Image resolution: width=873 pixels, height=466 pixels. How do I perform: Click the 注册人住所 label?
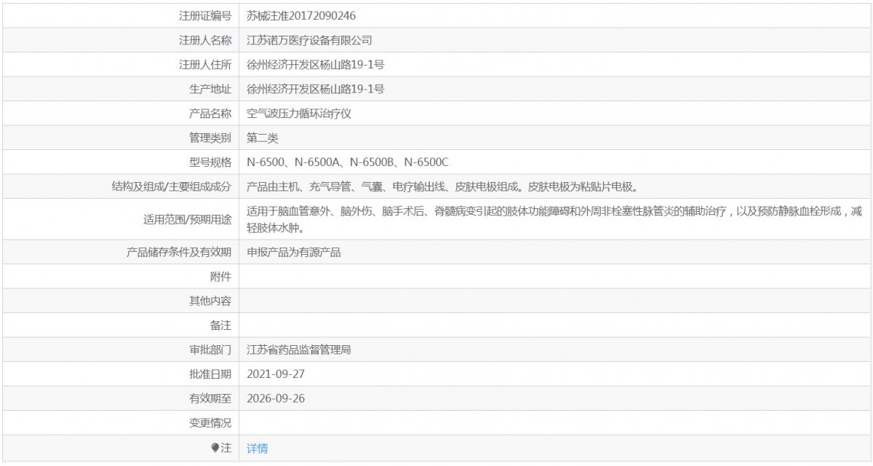205,65
